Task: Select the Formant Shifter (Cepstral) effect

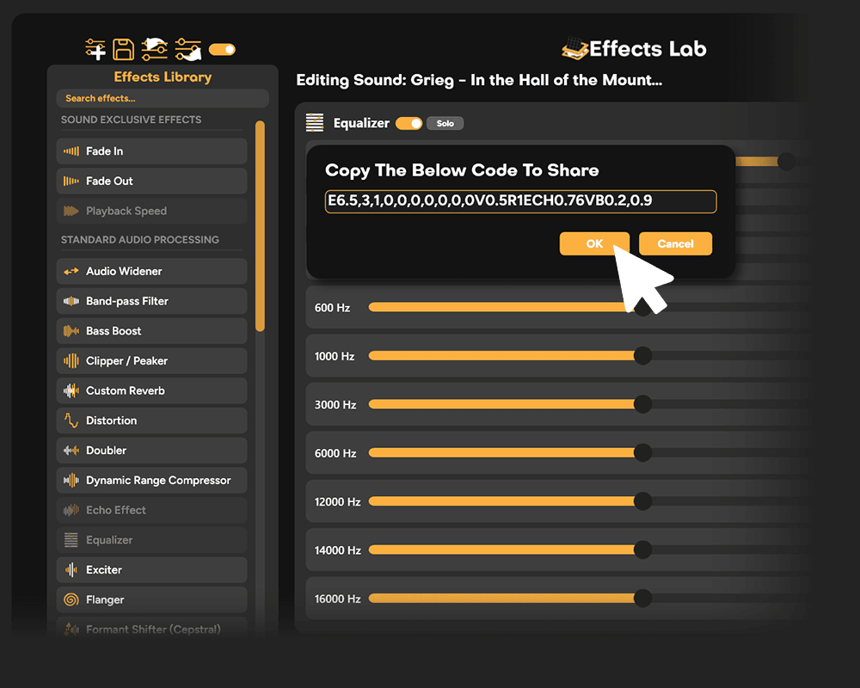Action: tap(151, 628)
